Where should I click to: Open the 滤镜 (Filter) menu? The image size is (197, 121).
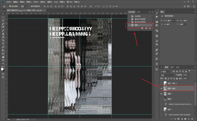[50, 2]
